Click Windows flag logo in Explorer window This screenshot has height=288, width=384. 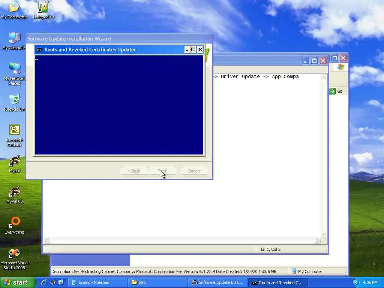click(340, 67)
